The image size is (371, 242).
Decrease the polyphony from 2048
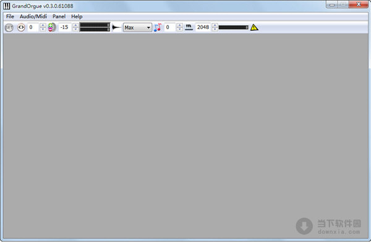tap(215, 30)
